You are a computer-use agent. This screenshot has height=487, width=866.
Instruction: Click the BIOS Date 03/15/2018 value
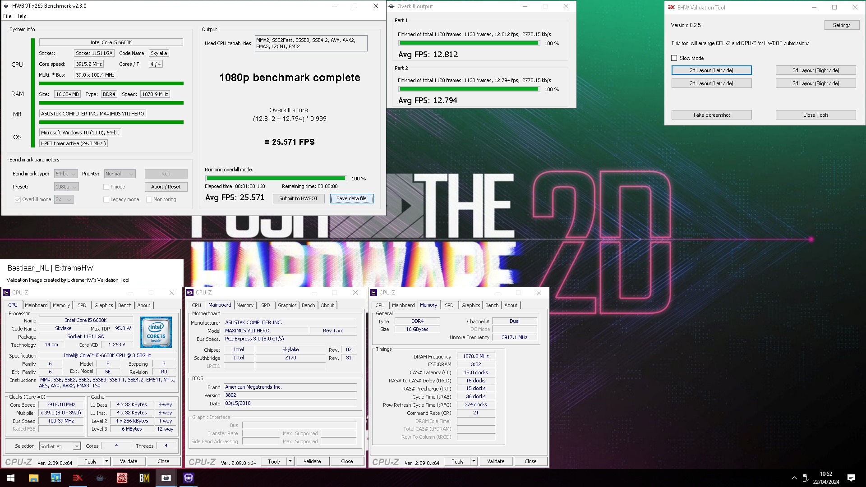pyautogui.click(x=290, y=404)
